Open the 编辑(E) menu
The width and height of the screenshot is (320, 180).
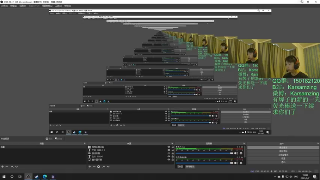14,6
